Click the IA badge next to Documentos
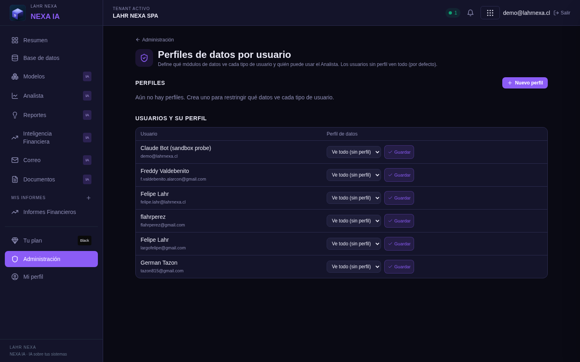580x362 pixels. coord(87,179)
